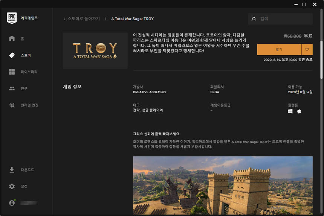The width and height of the screenshot is (324, 216).
Task: Click the 에픽게임즈 brand text
Action: pyautogui.click(x=29, y=18)
